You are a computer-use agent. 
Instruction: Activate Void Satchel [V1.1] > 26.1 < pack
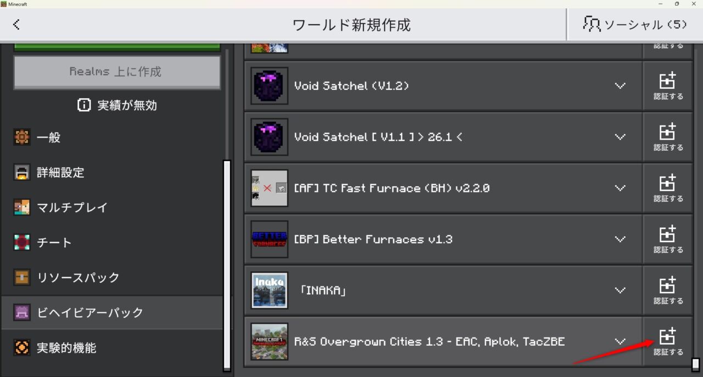(668, 137)
